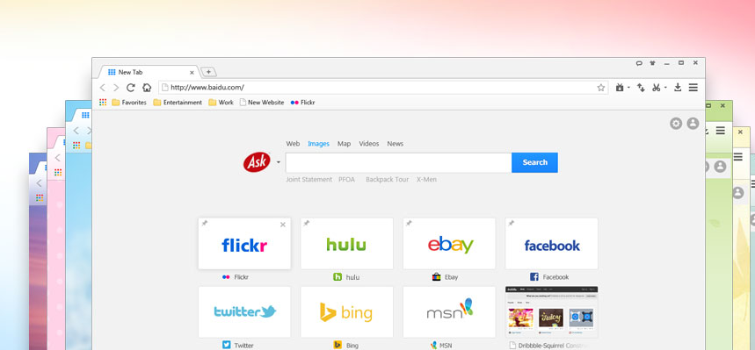Viewport: 755px width, 350px height.
Task: Remove the flickr tile with its x
Action: coord(283,225)
